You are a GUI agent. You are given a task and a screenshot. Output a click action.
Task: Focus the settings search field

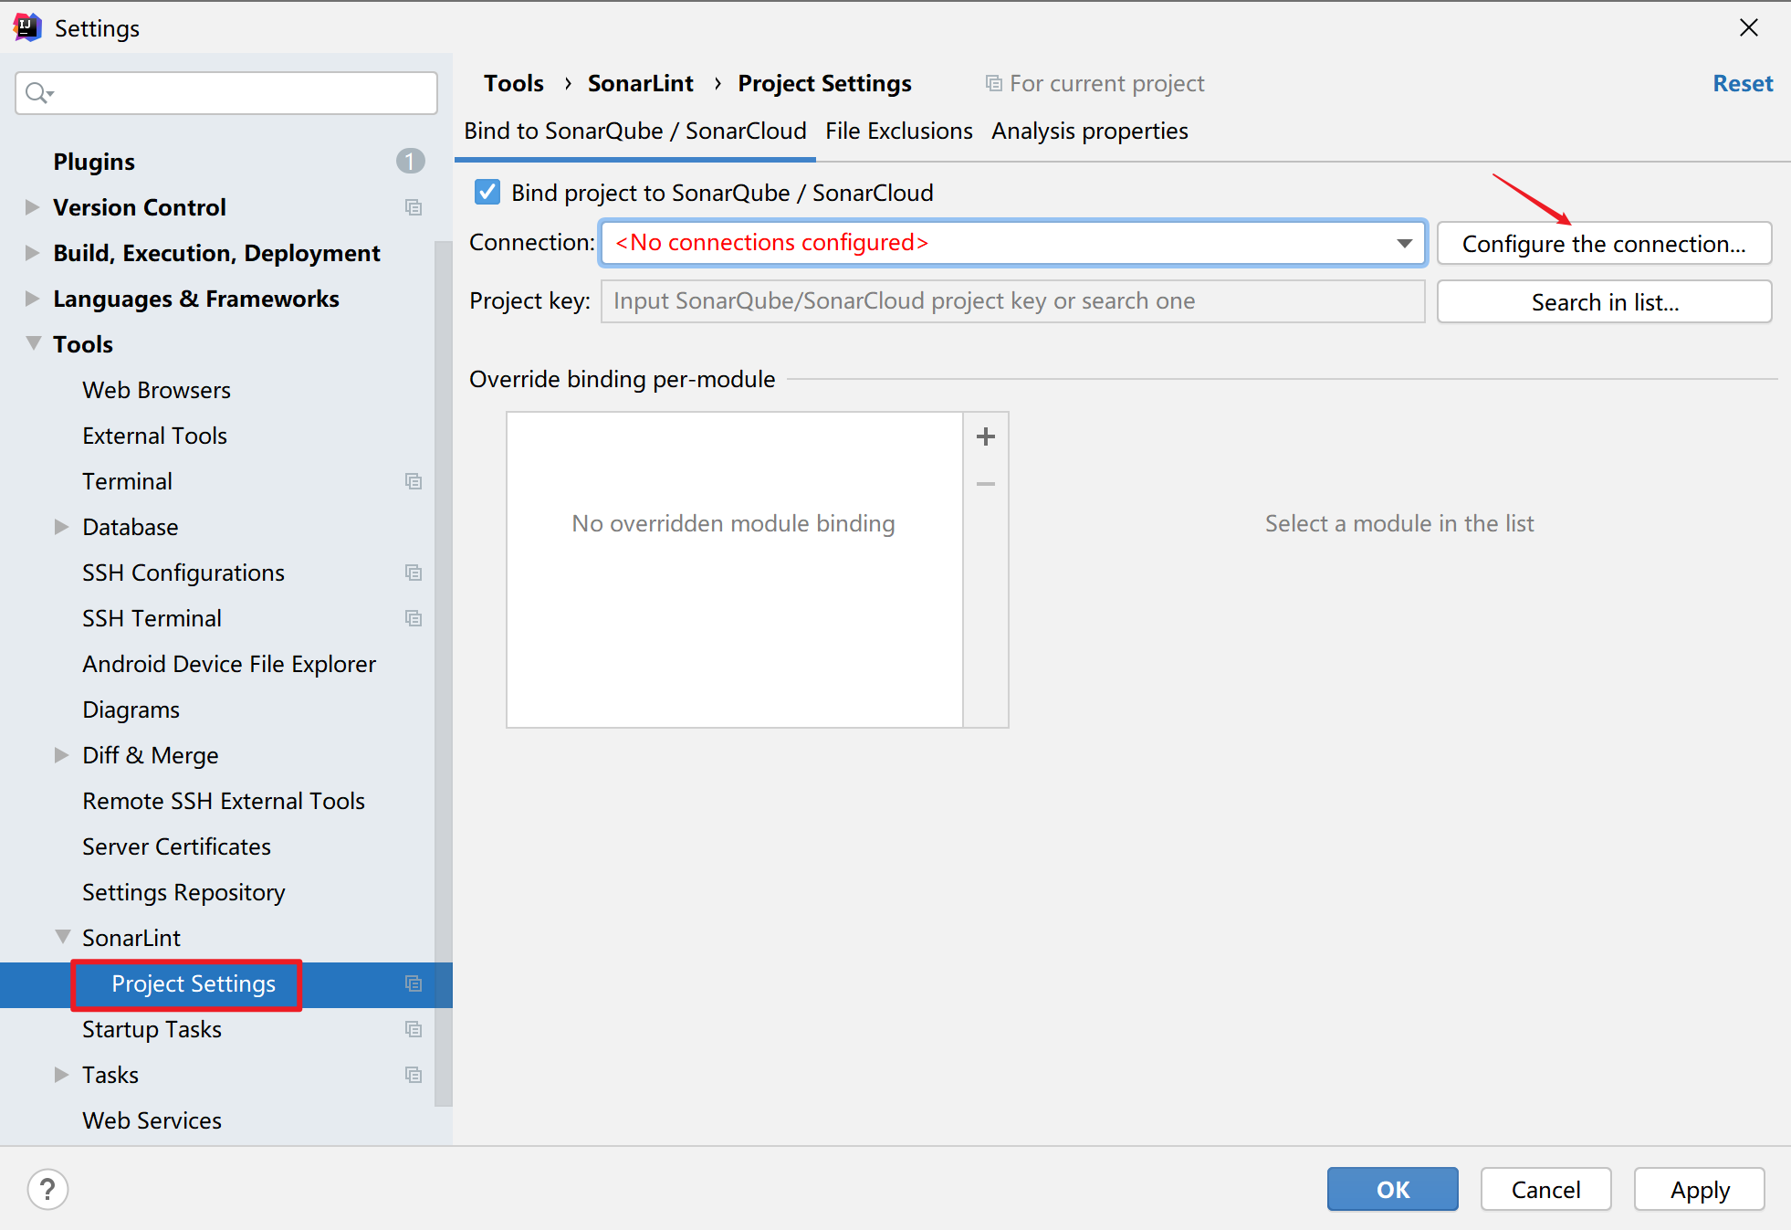pyautogui.click(x=226, y=93)
